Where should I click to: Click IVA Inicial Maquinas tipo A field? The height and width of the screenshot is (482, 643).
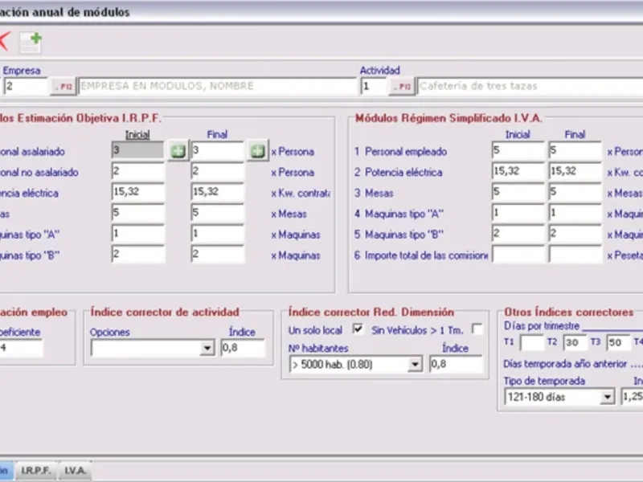click(518, 213)
